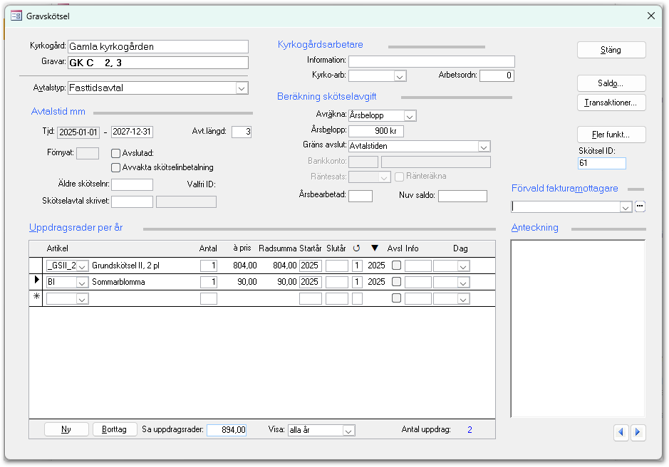
Task: Click the Skötsel ID field
Action: [x=601, y=163]
